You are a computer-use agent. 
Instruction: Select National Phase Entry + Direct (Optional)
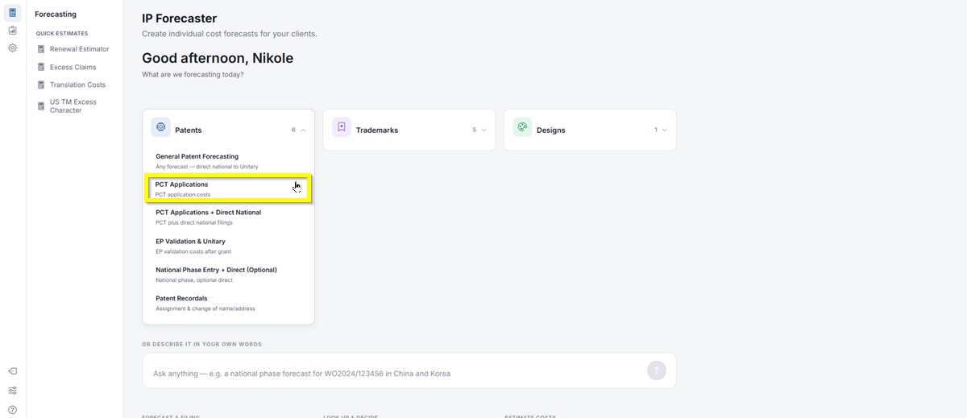(x=228, y=275)
